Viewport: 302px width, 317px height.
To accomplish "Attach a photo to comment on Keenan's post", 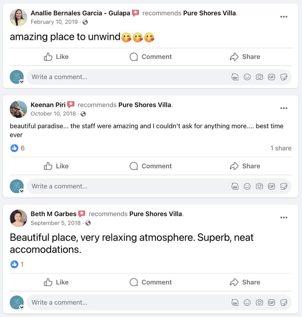I will pyautogui.click(x=259, y=186).
